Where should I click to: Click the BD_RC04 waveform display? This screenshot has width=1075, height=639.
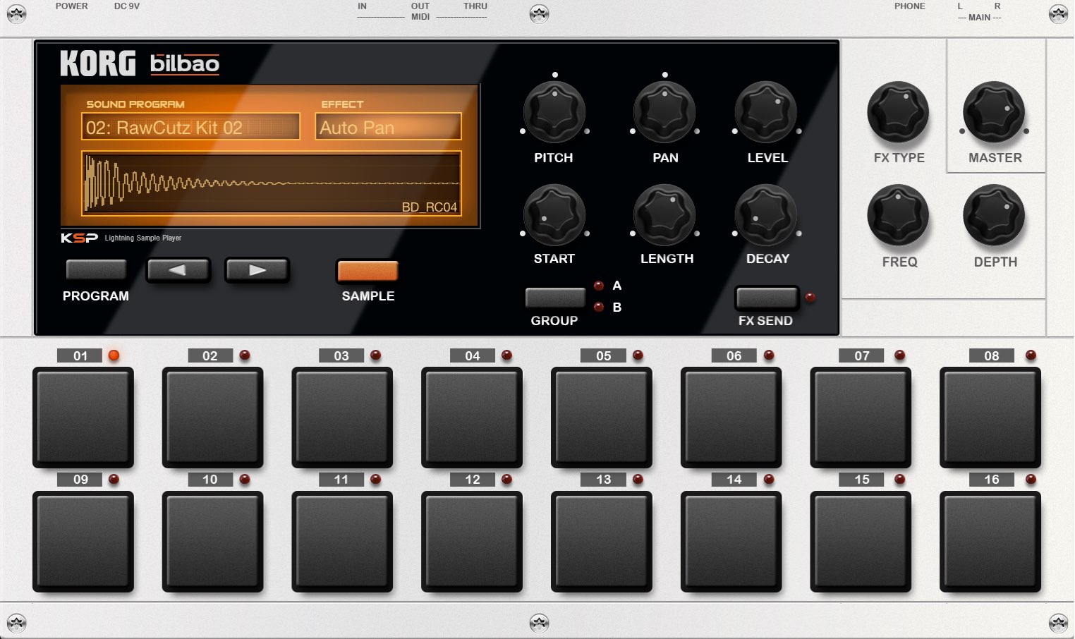[x=272, y=183]
